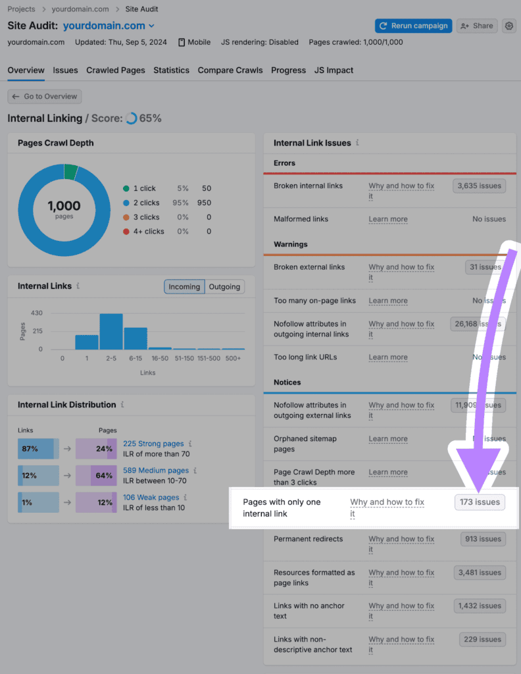Open the Share menu button
The width and height of the screenshot is (521, 674).
[477, 26]
